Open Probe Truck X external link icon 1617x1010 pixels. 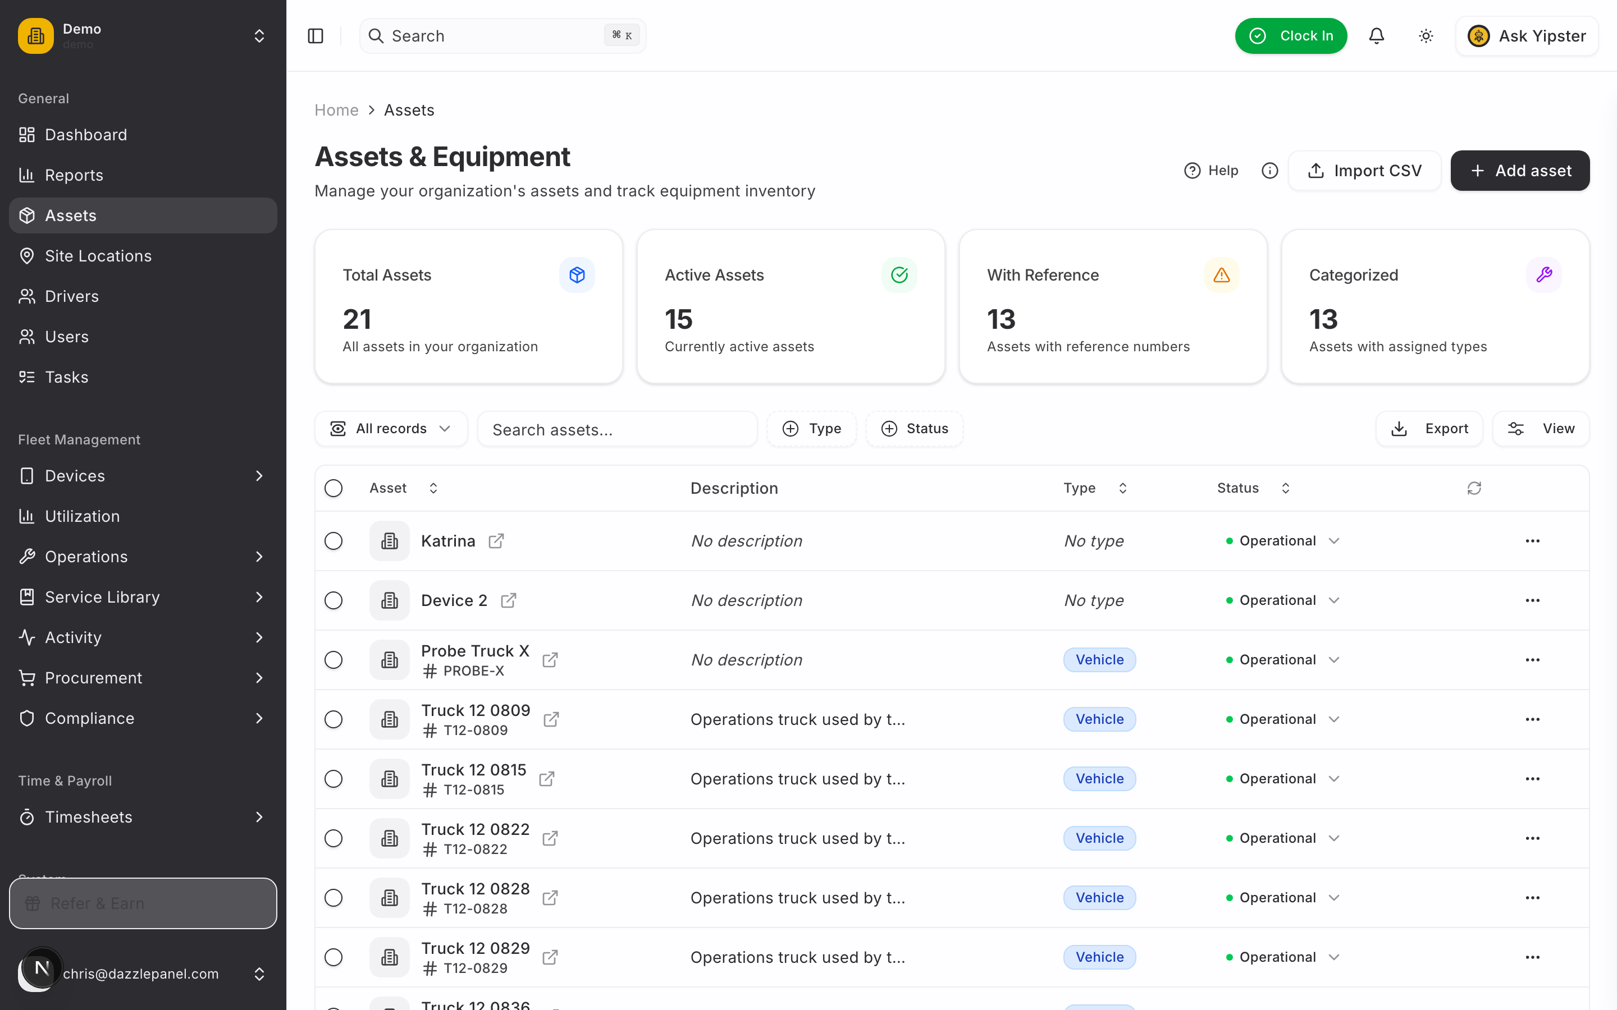pyautogui.click(x=550, y=660)
